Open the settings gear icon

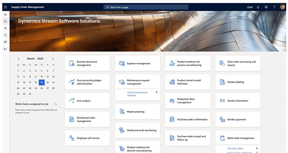tap(266, 7)
